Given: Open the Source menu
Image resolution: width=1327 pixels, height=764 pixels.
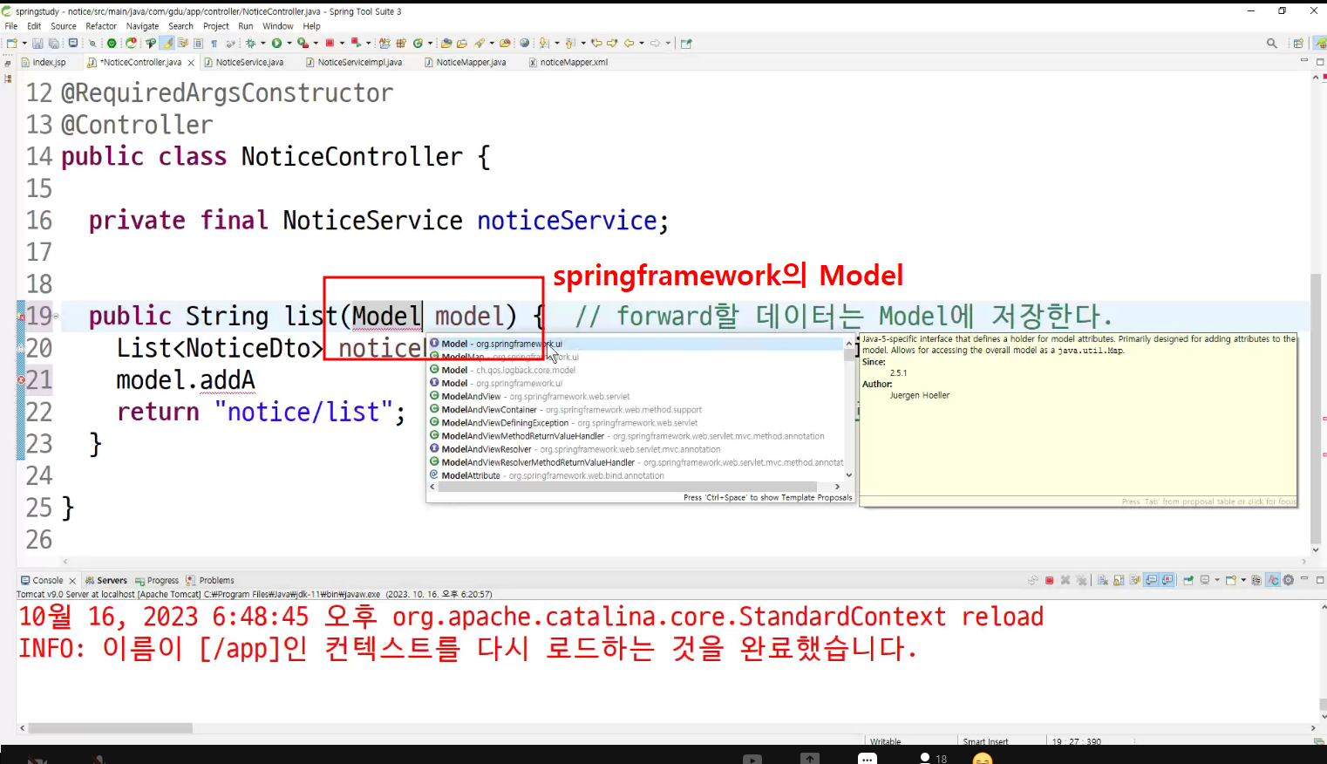Looking at the screenshot, I should click(64, 26).
